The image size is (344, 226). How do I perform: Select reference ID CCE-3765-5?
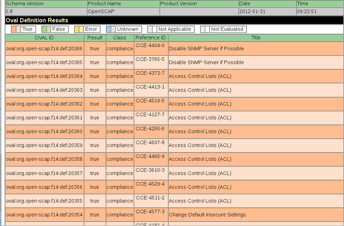pos(150,59)
